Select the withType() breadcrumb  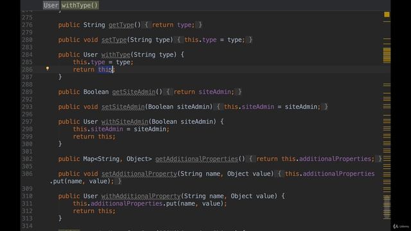click(80, 5)
